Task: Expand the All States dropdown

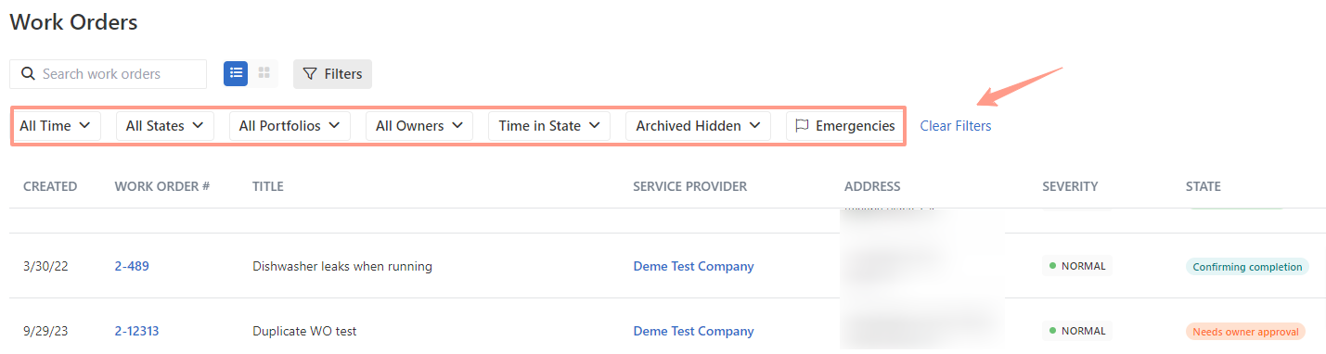Action: pos(164,126)
